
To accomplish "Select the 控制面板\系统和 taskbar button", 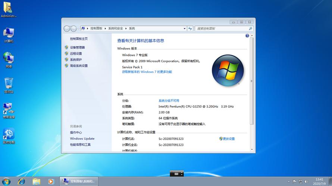I will (x=79, y=182).
